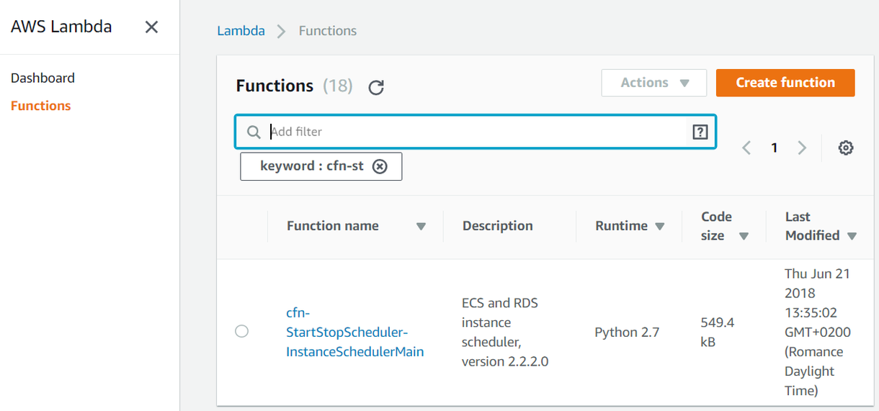Go to next page arrow
Screen dimensions: 879x411
coord(802,148)
